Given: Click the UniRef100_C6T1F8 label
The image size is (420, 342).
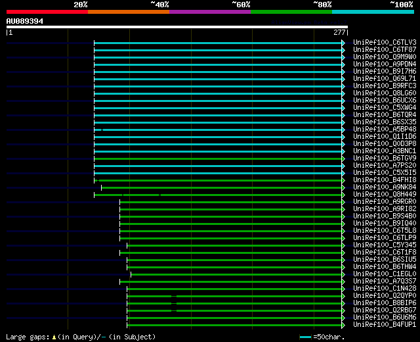Looking at the screenshot, I should coord(385,253).
